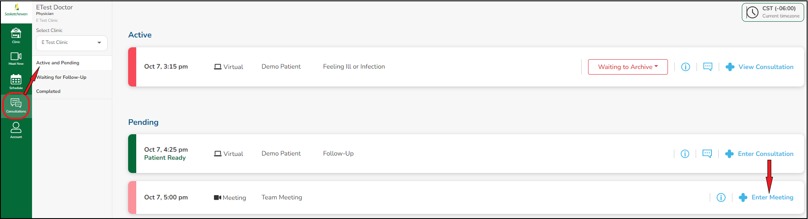This screenshot has height=219, width=808.
Task: Open the Schedule calendar icon
Action: tap(16, 81)
